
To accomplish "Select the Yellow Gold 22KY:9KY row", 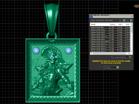I will (110, 42).
